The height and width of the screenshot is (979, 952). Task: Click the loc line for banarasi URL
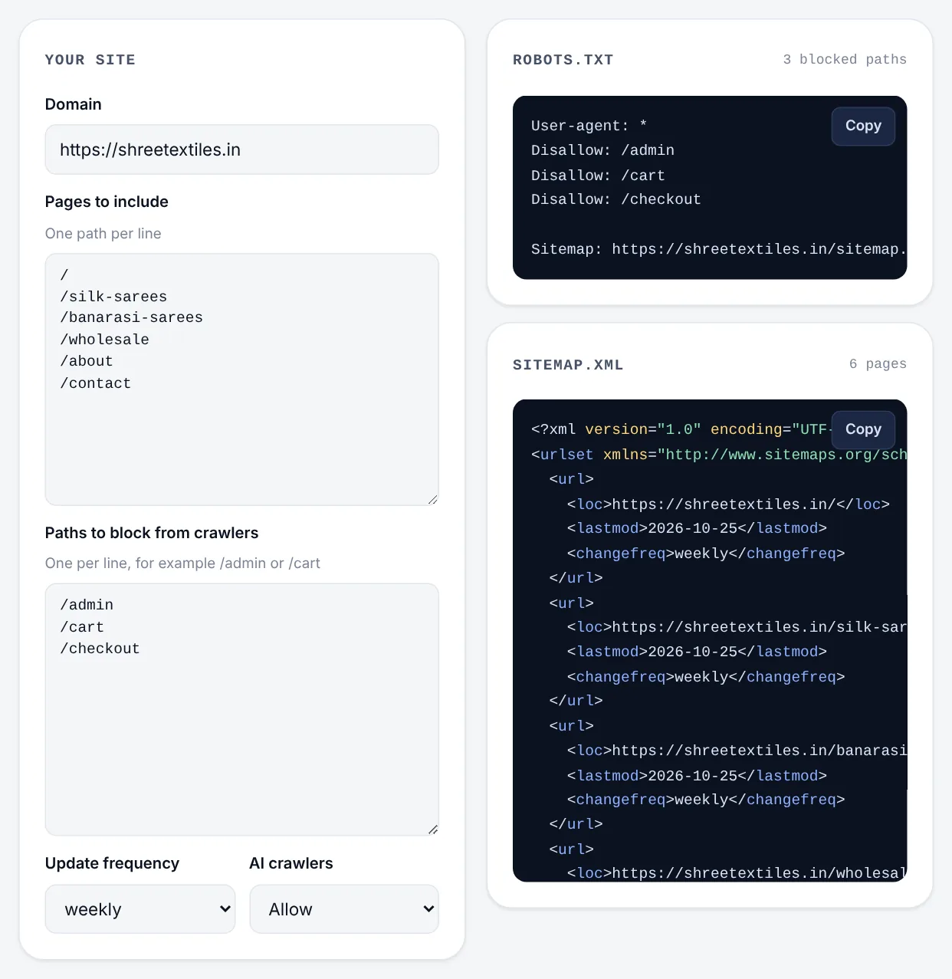click(737, 751)
